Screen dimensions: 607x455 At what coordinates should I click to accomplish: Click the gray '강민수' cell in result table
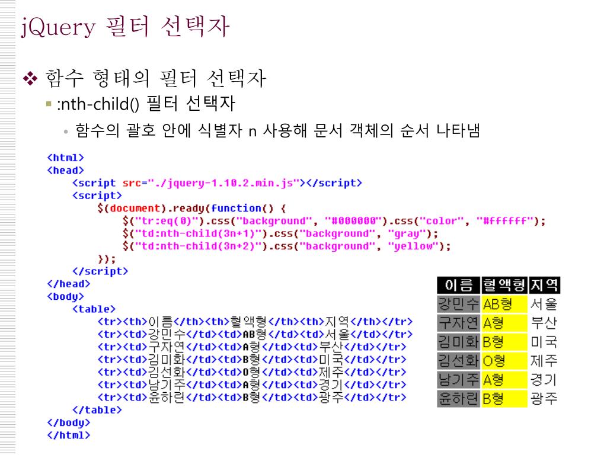[x=459, y=304]
